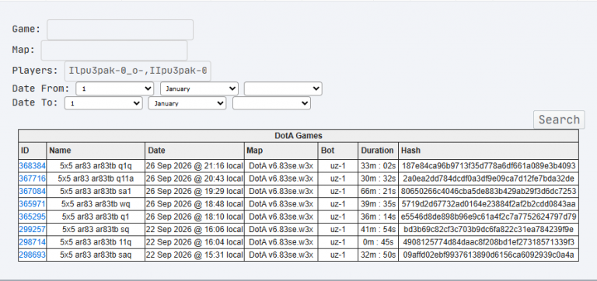The height and width of the screenshot is (281, 597).
Task: Select name '5x5 ar83 ar83tb sa1'
Action: pos(96,191)
